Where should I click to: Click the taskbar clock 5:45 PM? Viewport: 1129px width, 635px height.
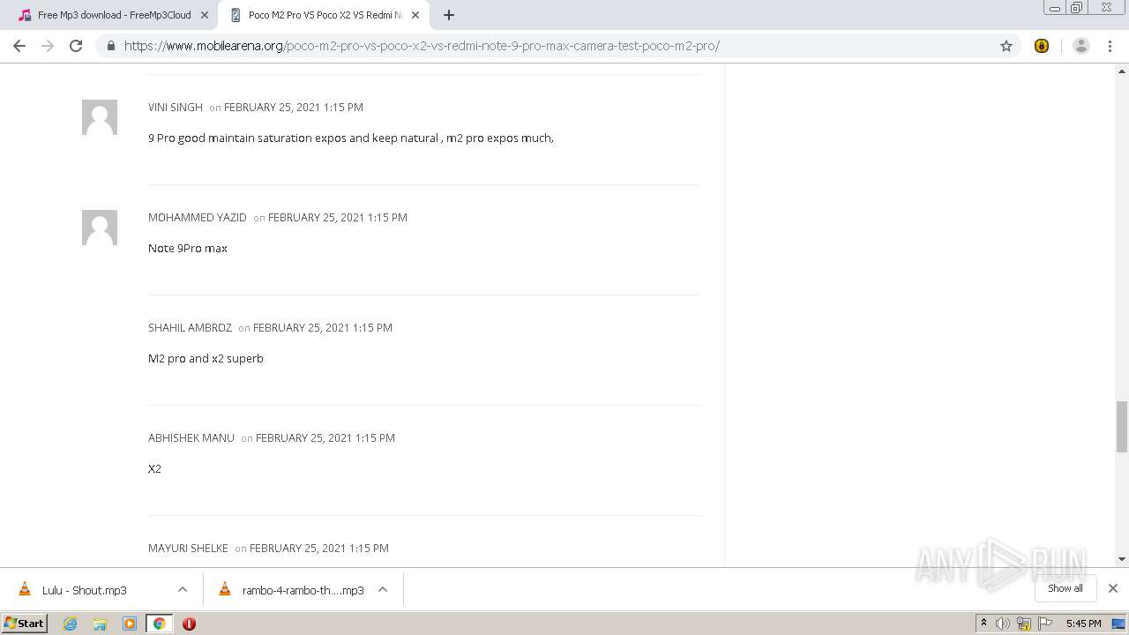[1083, 624]
